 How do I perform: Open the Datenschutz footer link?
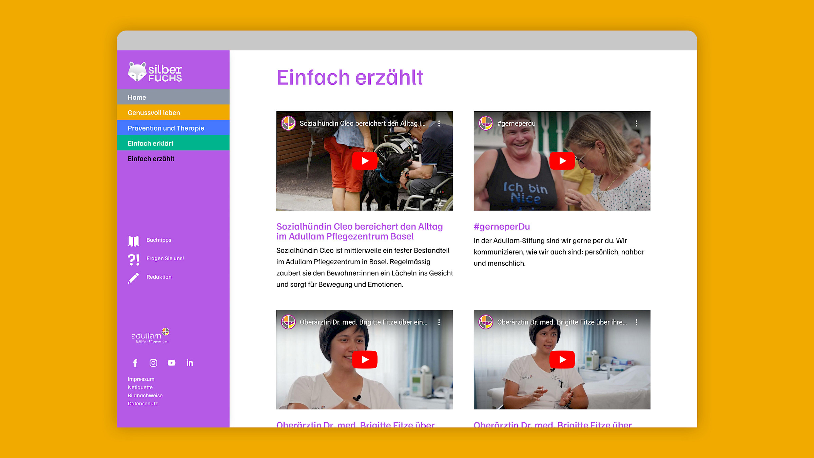(x=142, y=404)
